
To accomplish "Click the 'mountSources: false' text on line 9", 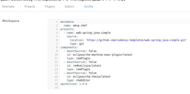I will point(82,51).
